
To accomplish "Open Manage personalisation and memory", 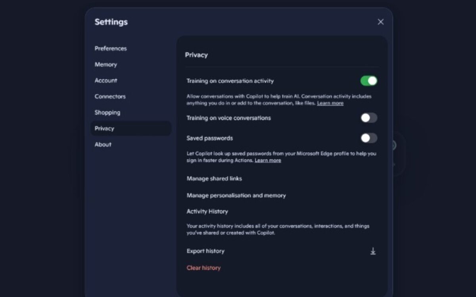I will click(x=236, y=195).
